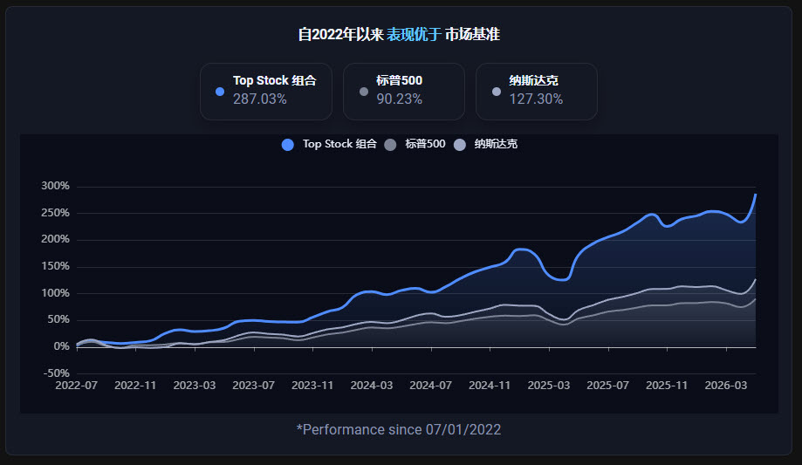Viewport: 802px width, 465px height.
Task: Click the 2025-07 x-axis label
Action: [607, 386]
